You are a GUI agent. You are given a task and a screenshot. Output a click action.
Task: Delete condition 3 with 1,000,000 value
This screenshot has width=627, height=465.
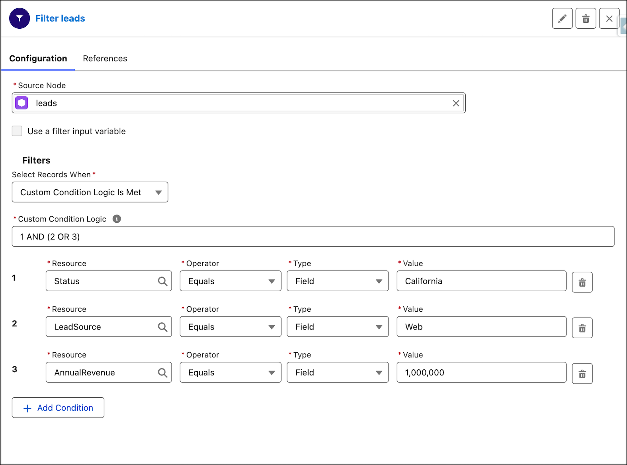point(582,374)
